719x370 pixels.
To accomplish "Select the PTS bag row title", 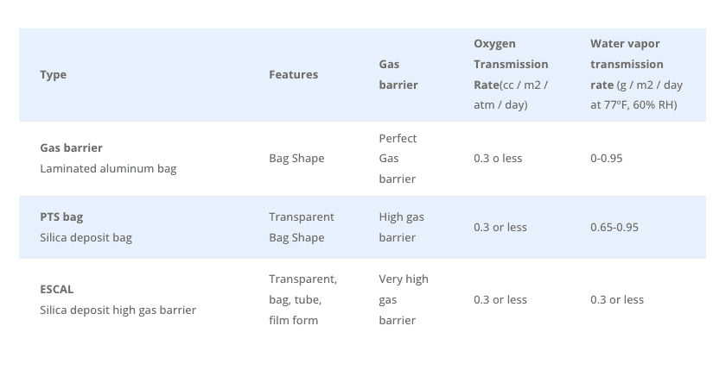I will (x=61, y=217).
